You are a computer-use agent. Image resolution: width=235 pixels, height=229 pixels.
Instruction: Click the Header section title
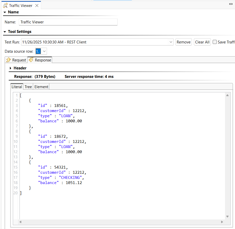20,68
